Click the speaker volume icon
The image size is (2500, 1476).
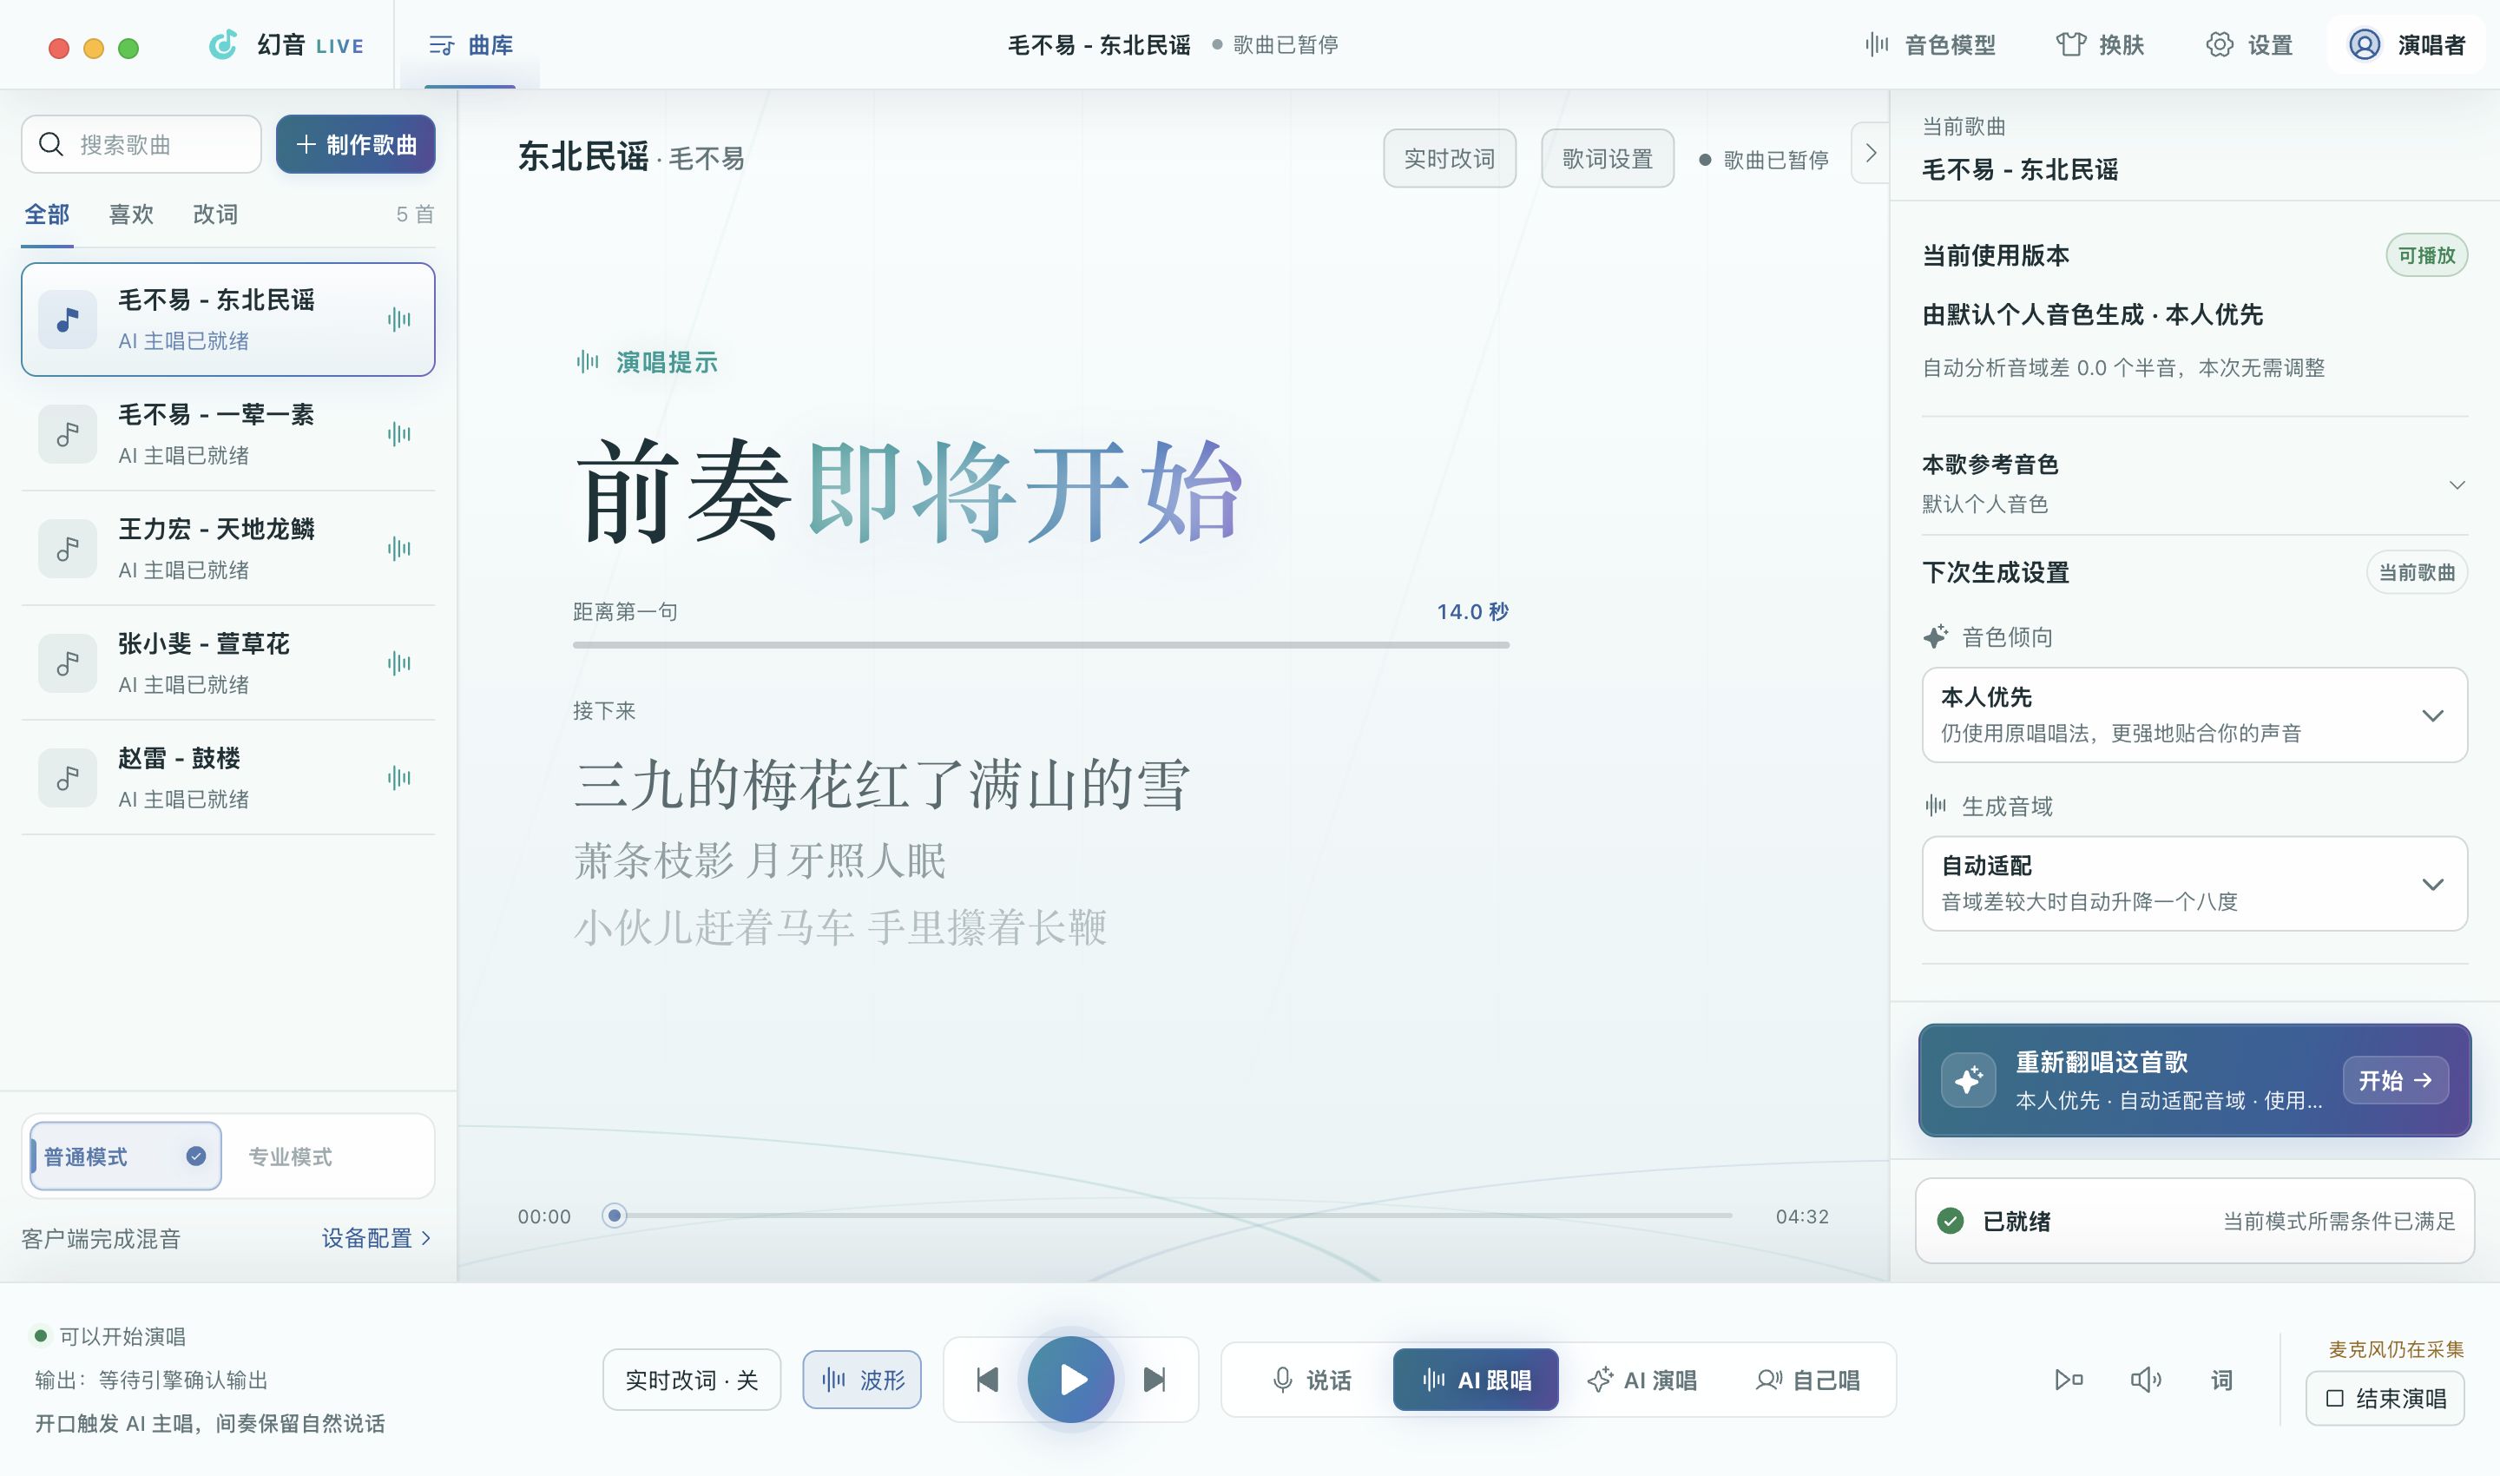(2145, 1380)
